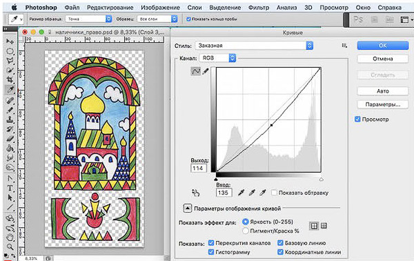
Task: Open the Канал RGB dropdown
Action: (x=217, y=58)
